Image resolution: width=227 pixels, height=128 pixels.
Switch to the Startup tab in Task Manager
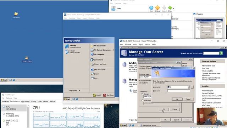pyautogui.click(x=34, y=101)
